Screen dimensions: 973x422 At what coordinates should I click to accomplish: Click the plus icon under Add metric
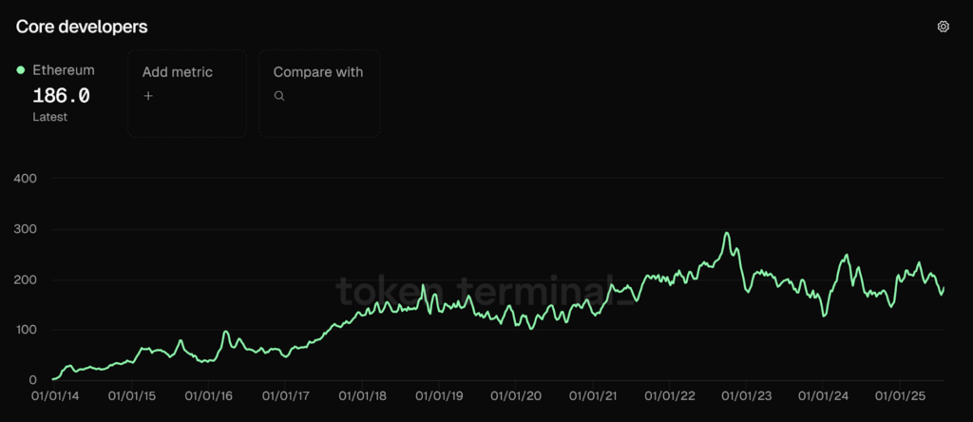tap(148, 95)
